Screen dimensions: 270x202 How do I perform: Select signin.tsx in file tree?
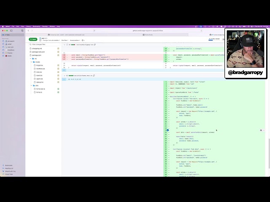(39, 79)
